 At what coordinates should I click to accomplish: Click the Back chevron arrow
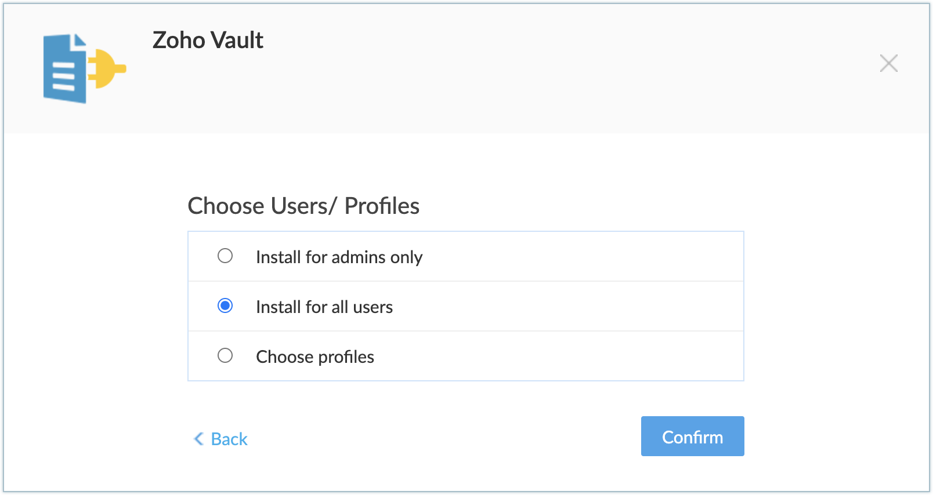point(198,439)
